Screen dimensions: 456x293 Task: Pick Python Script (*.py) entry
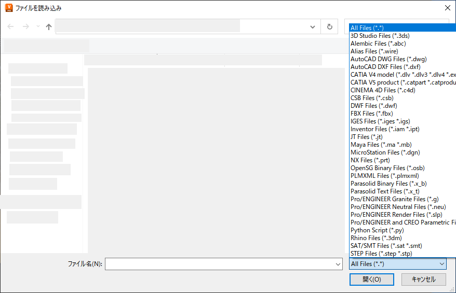coord(403,230)
